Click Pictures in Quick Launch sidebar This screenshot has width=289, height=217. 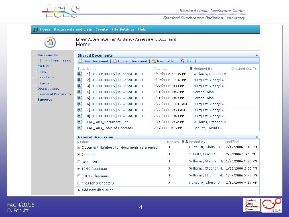click(x=45, y=66)
